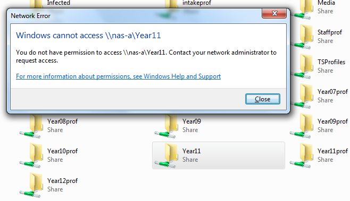The width and height of the screenshot is (350, 201).
Task: Select the Year11 folder name label
Action: pyautogui.click(x=191, y=151)
